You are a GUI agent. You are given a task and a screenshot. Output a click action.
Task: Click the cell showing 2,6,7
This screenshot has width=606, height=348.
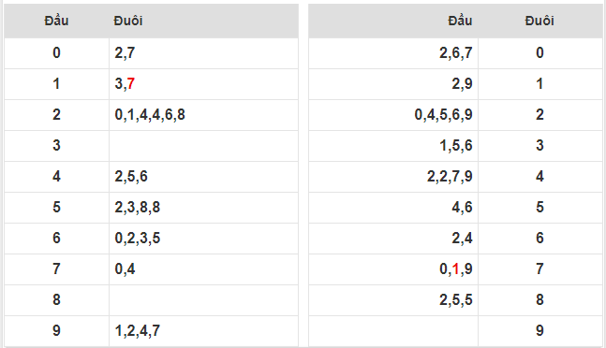(393, 53)
